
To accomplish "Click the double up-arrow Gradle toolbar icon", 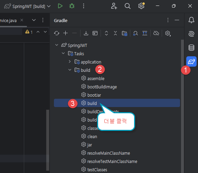I will pos(145,33).
